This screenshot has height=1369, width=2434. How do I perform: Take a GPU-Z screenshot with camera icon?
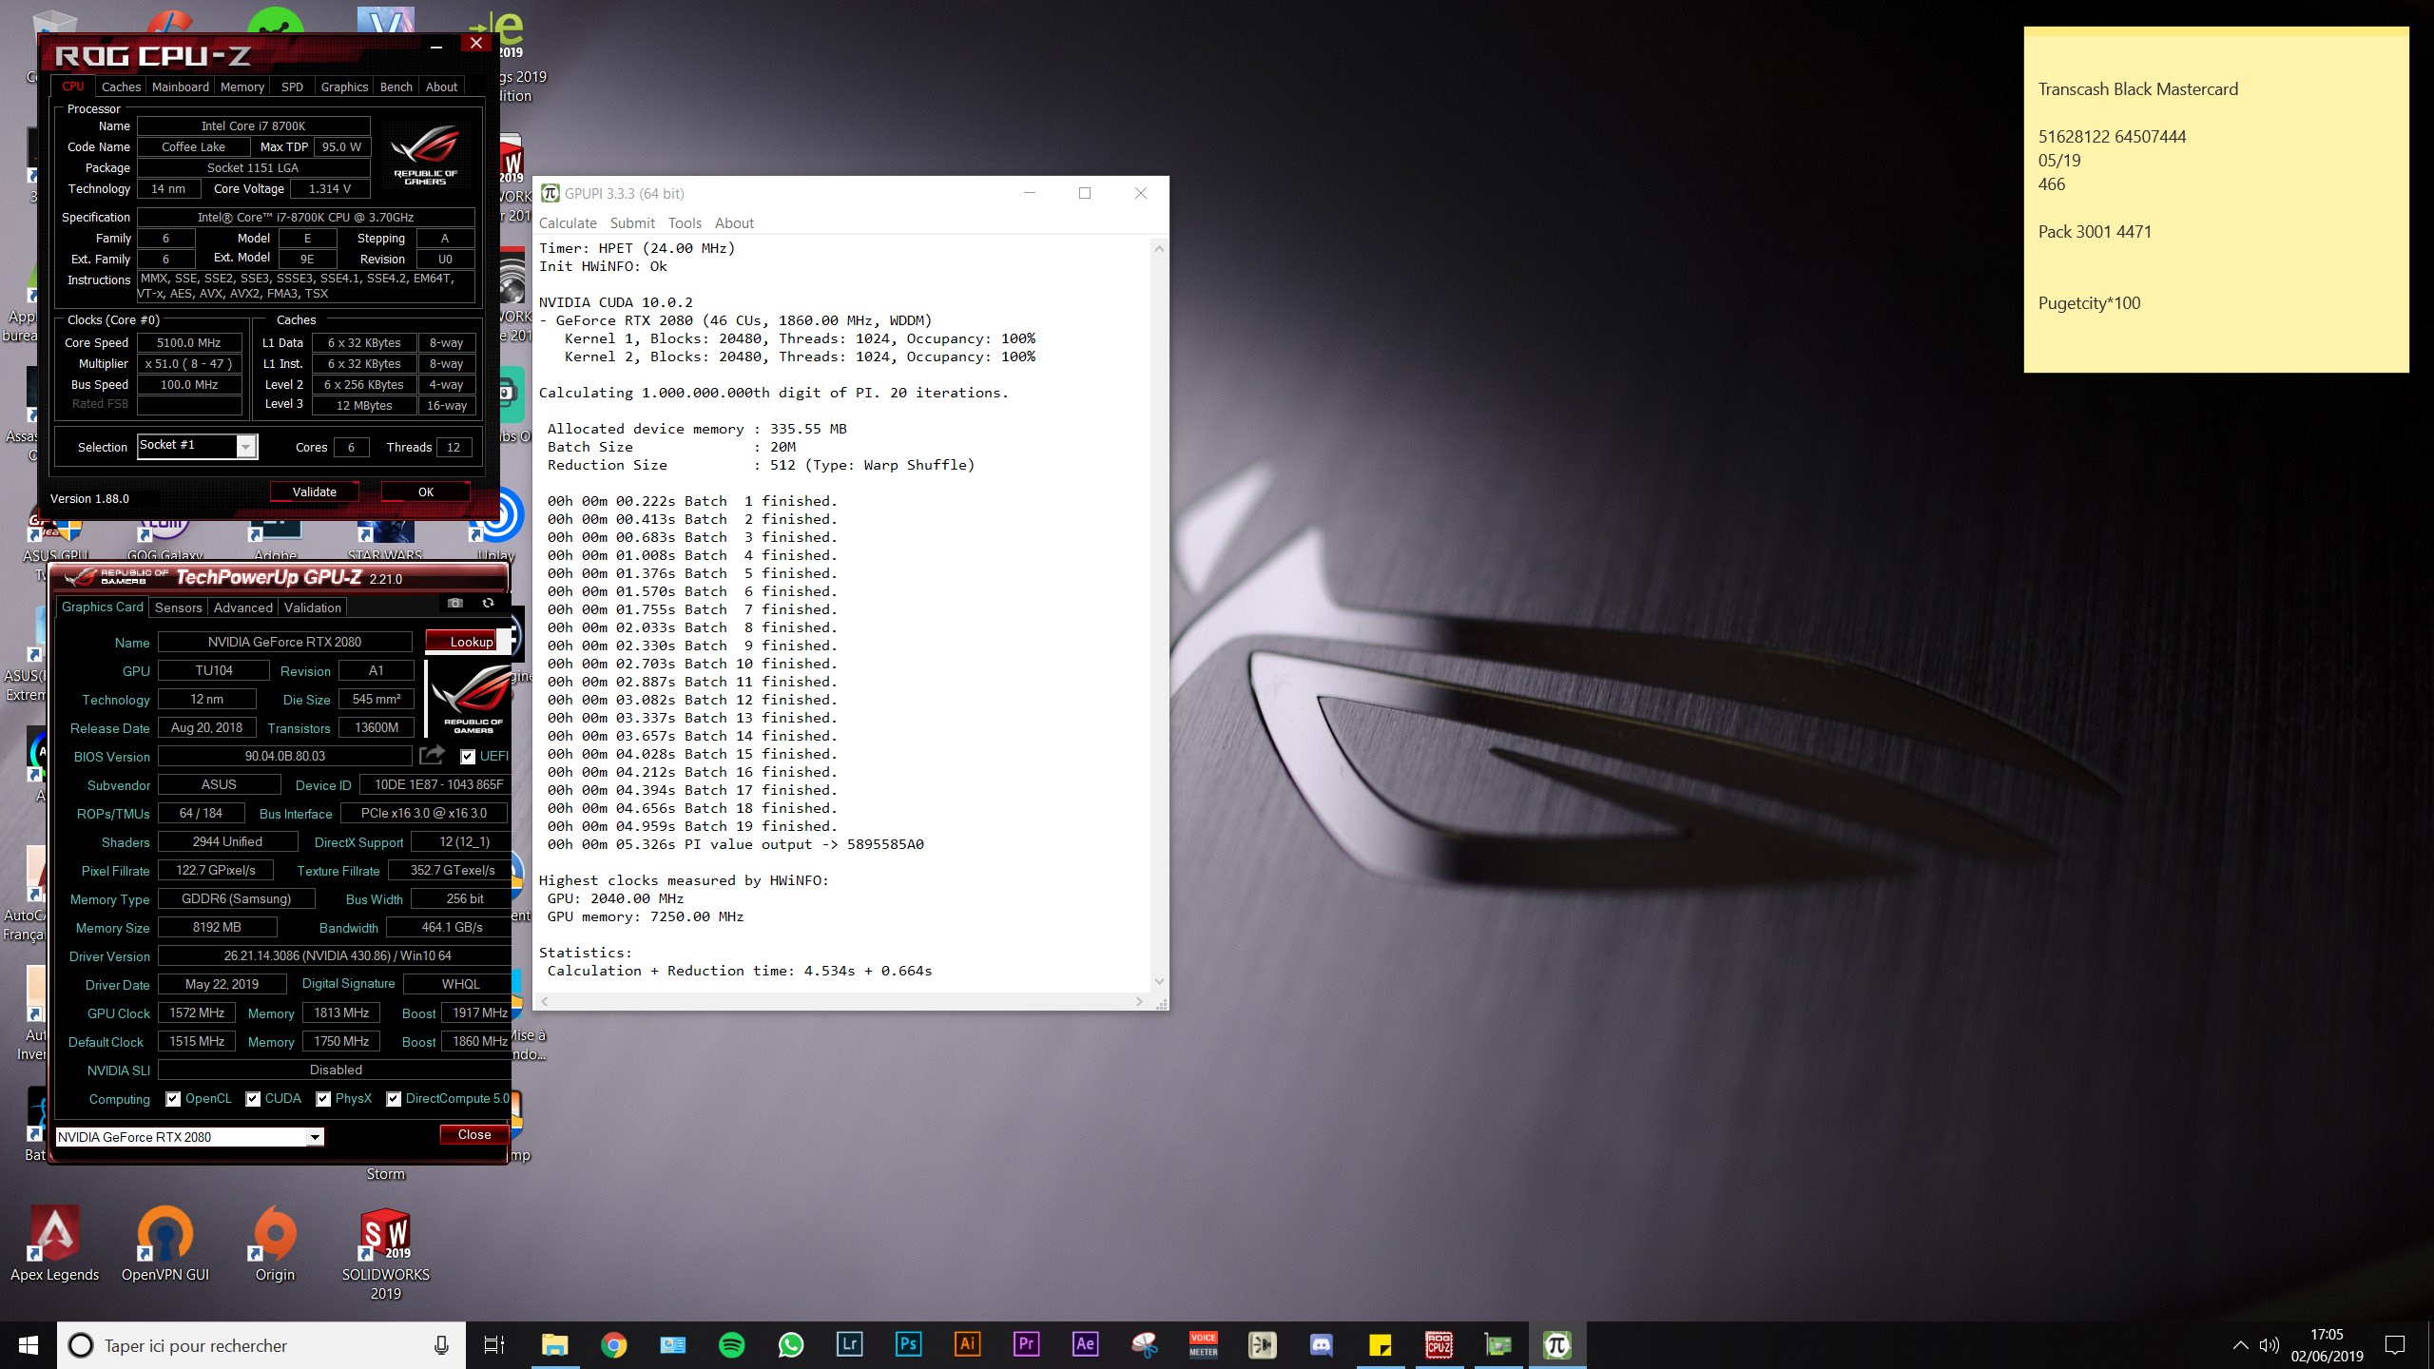(455, 603)
